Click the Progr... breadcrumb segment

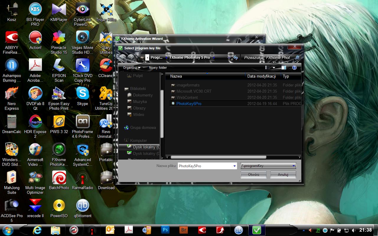[x=156, y=58]
